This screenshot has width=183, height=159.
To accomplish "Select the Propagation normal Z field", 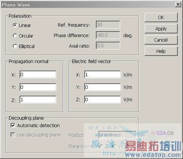I will coord(38,99).
